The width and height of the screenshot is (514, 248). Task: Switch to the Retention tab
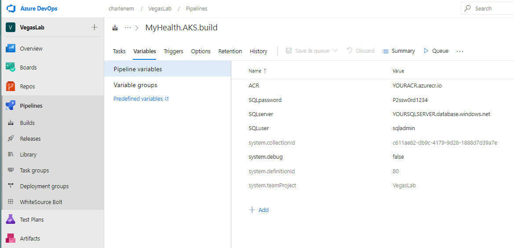pyautogui.click(x=230, y=51)
